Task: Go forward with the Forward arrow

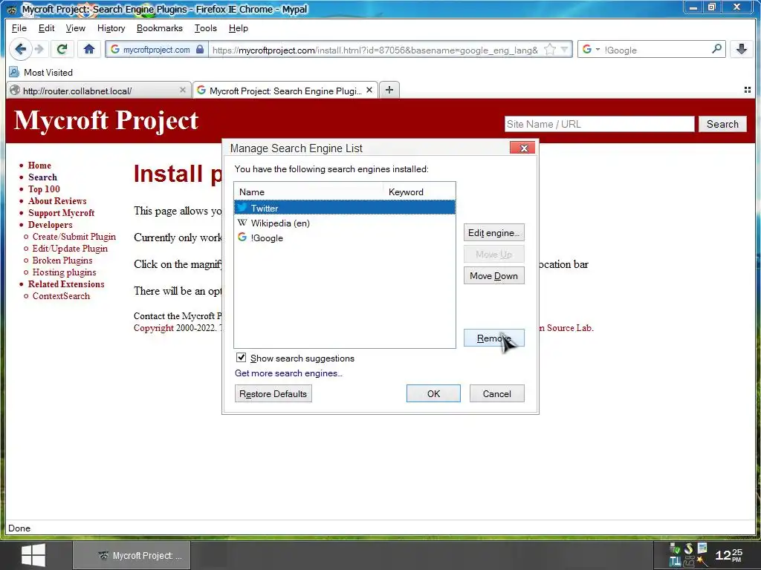Action: click(40, 49)
